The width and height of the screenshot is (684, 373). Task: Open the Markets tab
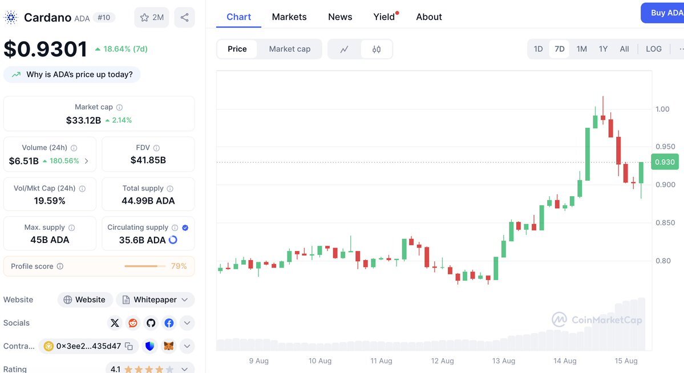289,17
